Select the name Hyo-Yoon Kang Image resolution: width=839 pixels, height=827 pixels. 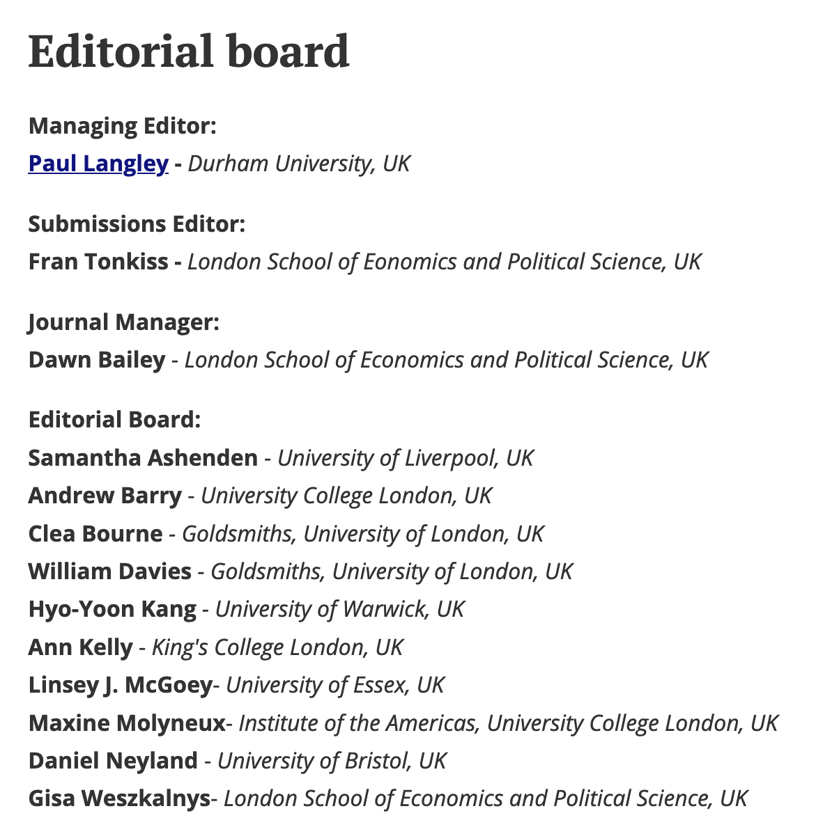tap(112, 609)
